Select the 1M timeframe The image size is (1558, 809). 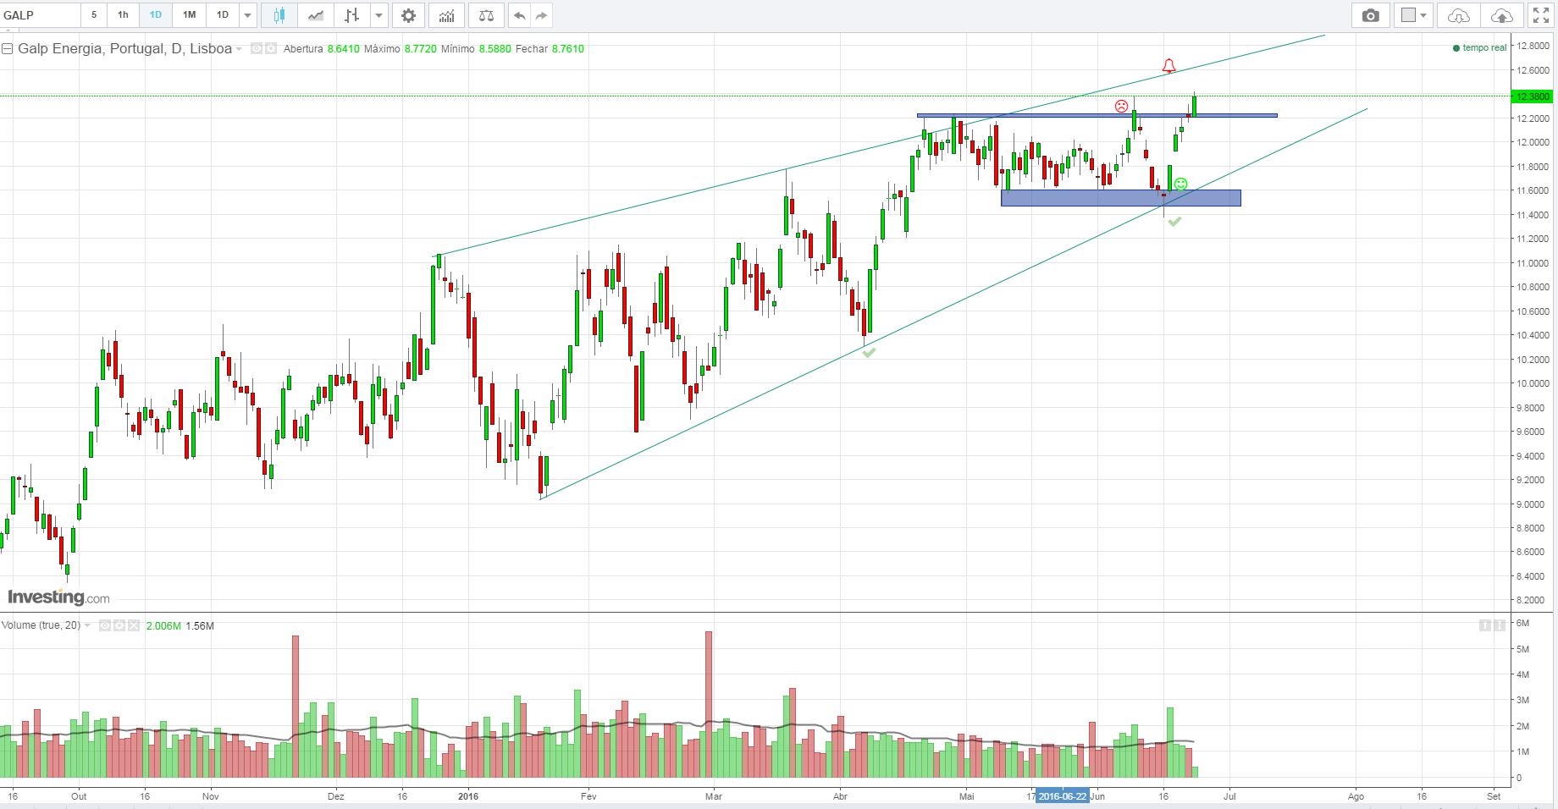coord(189,15)
